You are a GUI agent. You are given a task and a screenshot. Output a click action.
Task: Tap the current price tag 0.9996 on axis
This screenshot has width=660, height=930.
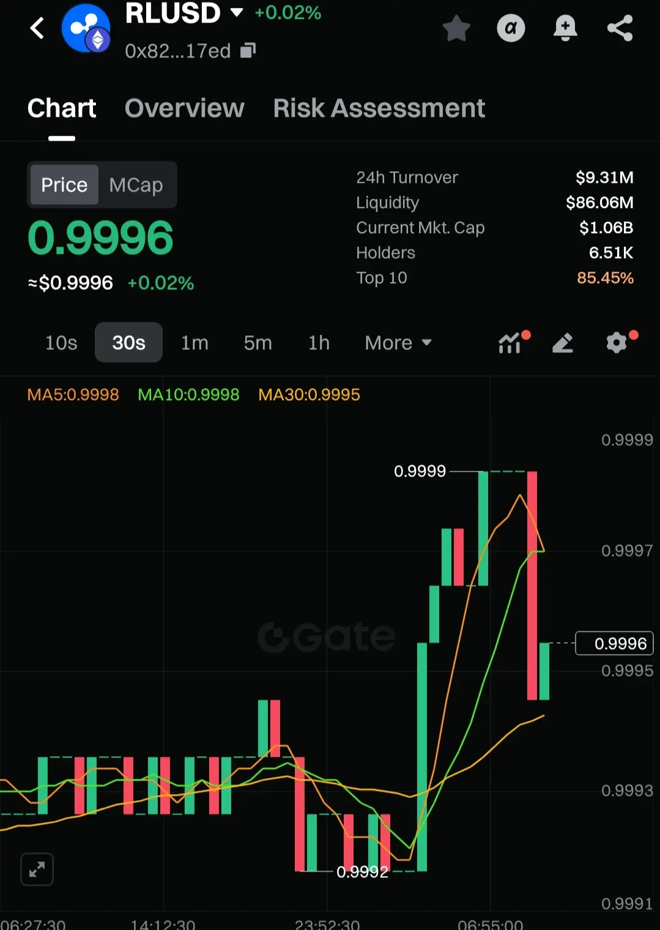pyautogui.click(x=615, y=644)
